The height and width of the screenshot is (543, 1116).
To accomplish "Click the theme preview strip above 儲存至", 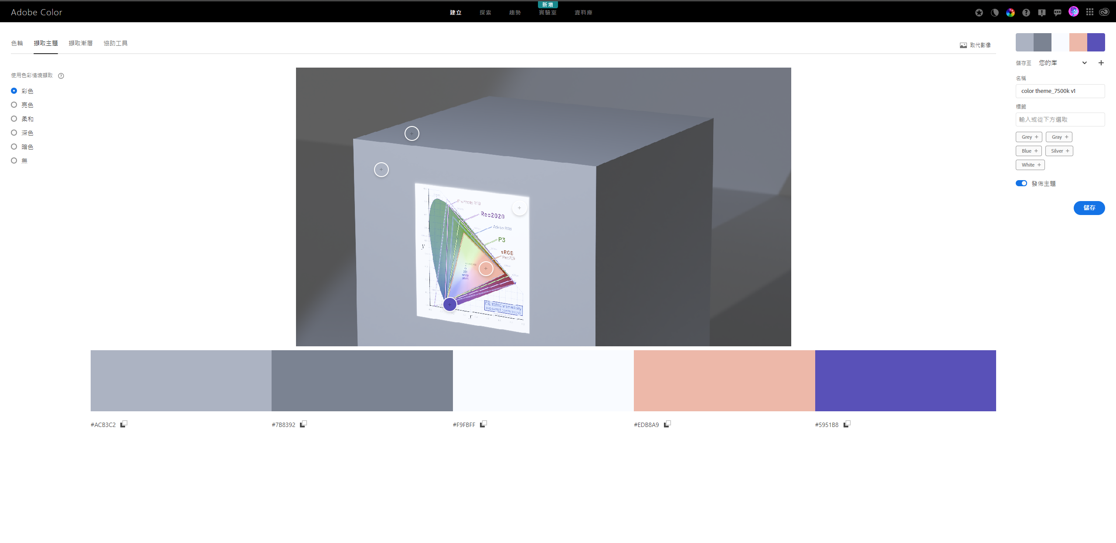I will point(1060,42).
